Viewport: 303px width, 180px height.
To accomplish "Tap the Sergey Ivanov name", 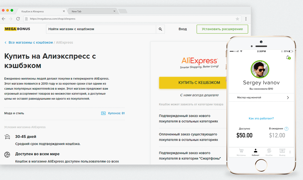I will (261, 83).
